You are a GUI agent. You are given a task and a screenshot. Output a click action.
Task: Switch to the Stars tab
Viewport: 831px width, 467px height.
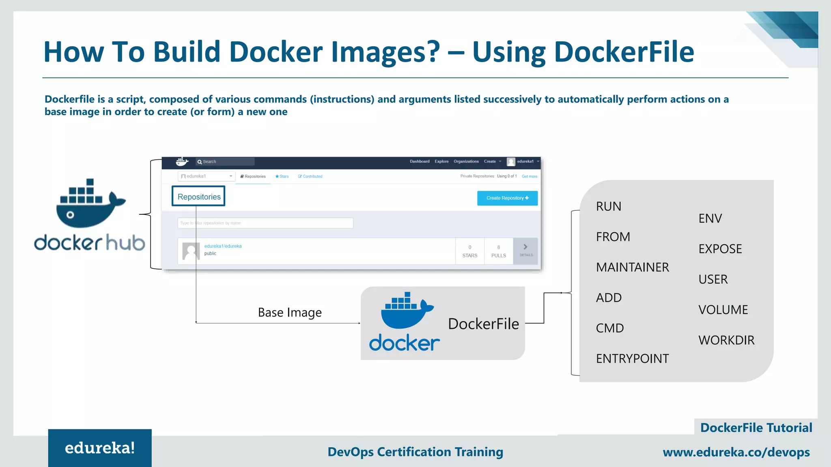(282, 176)
